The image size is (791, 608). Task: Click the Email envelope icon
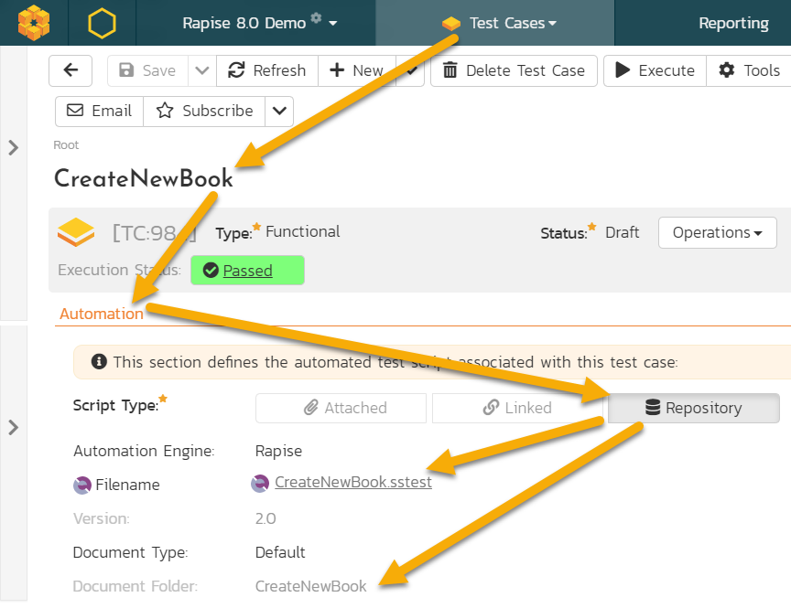click(75, 111)
